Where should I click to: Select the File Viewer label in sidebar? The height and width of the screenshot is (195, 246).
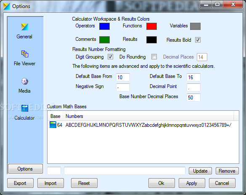click(24, 64)
